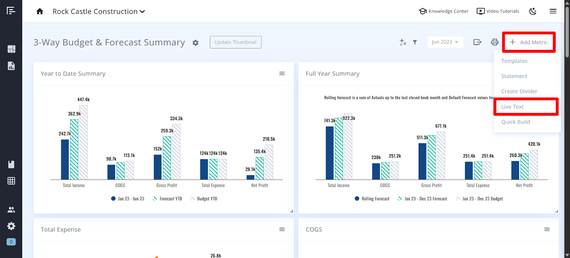The image size is (570, 258).
Task: Click the export icon
Action: click(477, 42)
